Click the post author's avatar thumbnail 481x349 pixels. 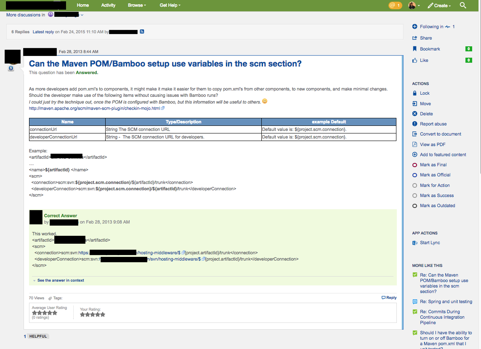click(x=13, y=56)
